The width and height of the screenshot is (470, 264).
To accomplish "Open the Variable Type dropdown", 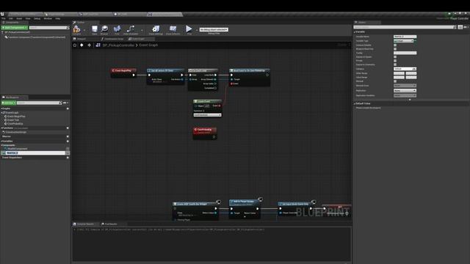I will coord(403,41).
